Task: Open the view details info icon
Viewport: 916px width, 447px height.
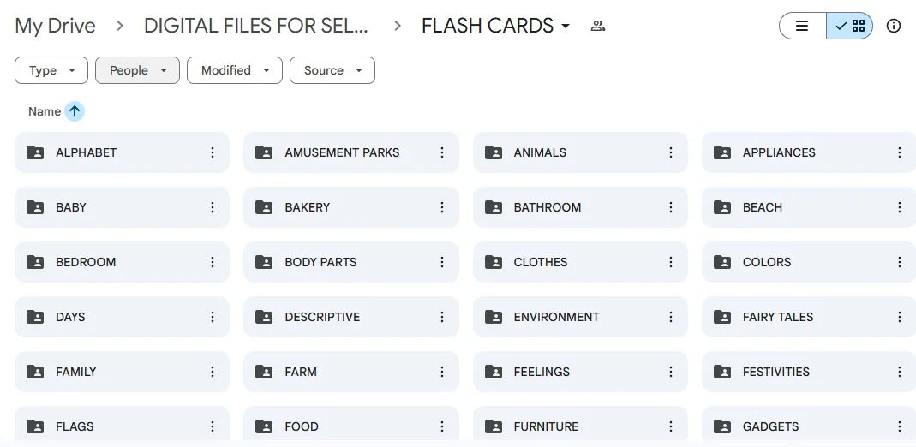Action: click(894, 26)
